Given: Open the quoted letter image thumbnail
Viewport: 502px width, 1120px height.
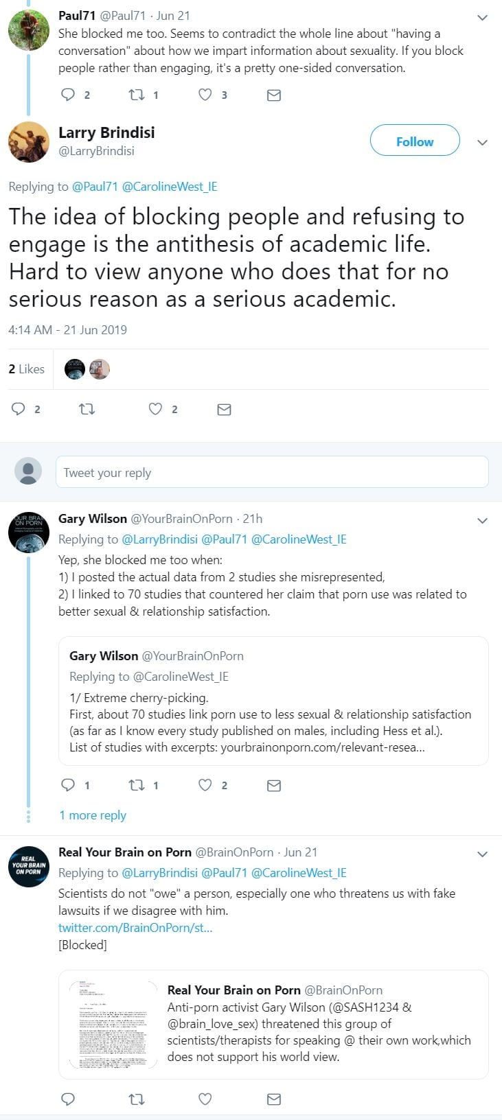Looking at the screenshot, I should click(113, 1024).
